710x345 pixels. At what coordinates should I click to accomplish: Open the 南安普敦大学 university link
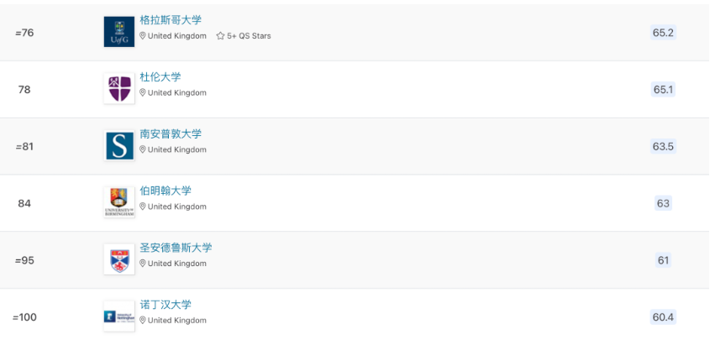click(x=171, y=134)
